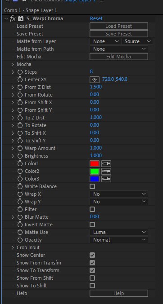The image size is (163, 304).
Task: Click the From Z Dist stopwatch icon
Action: [20, 87]
